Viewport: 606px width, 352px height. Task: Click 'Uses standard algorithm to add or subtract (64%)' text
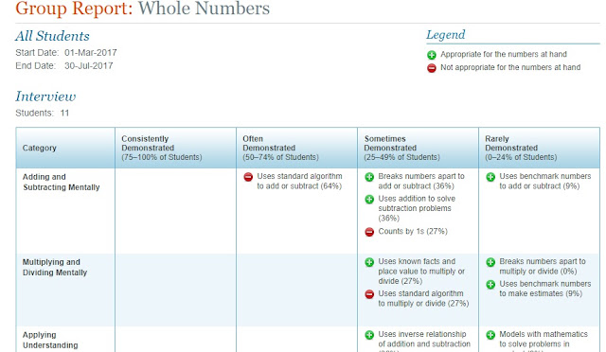coord(299,182)
